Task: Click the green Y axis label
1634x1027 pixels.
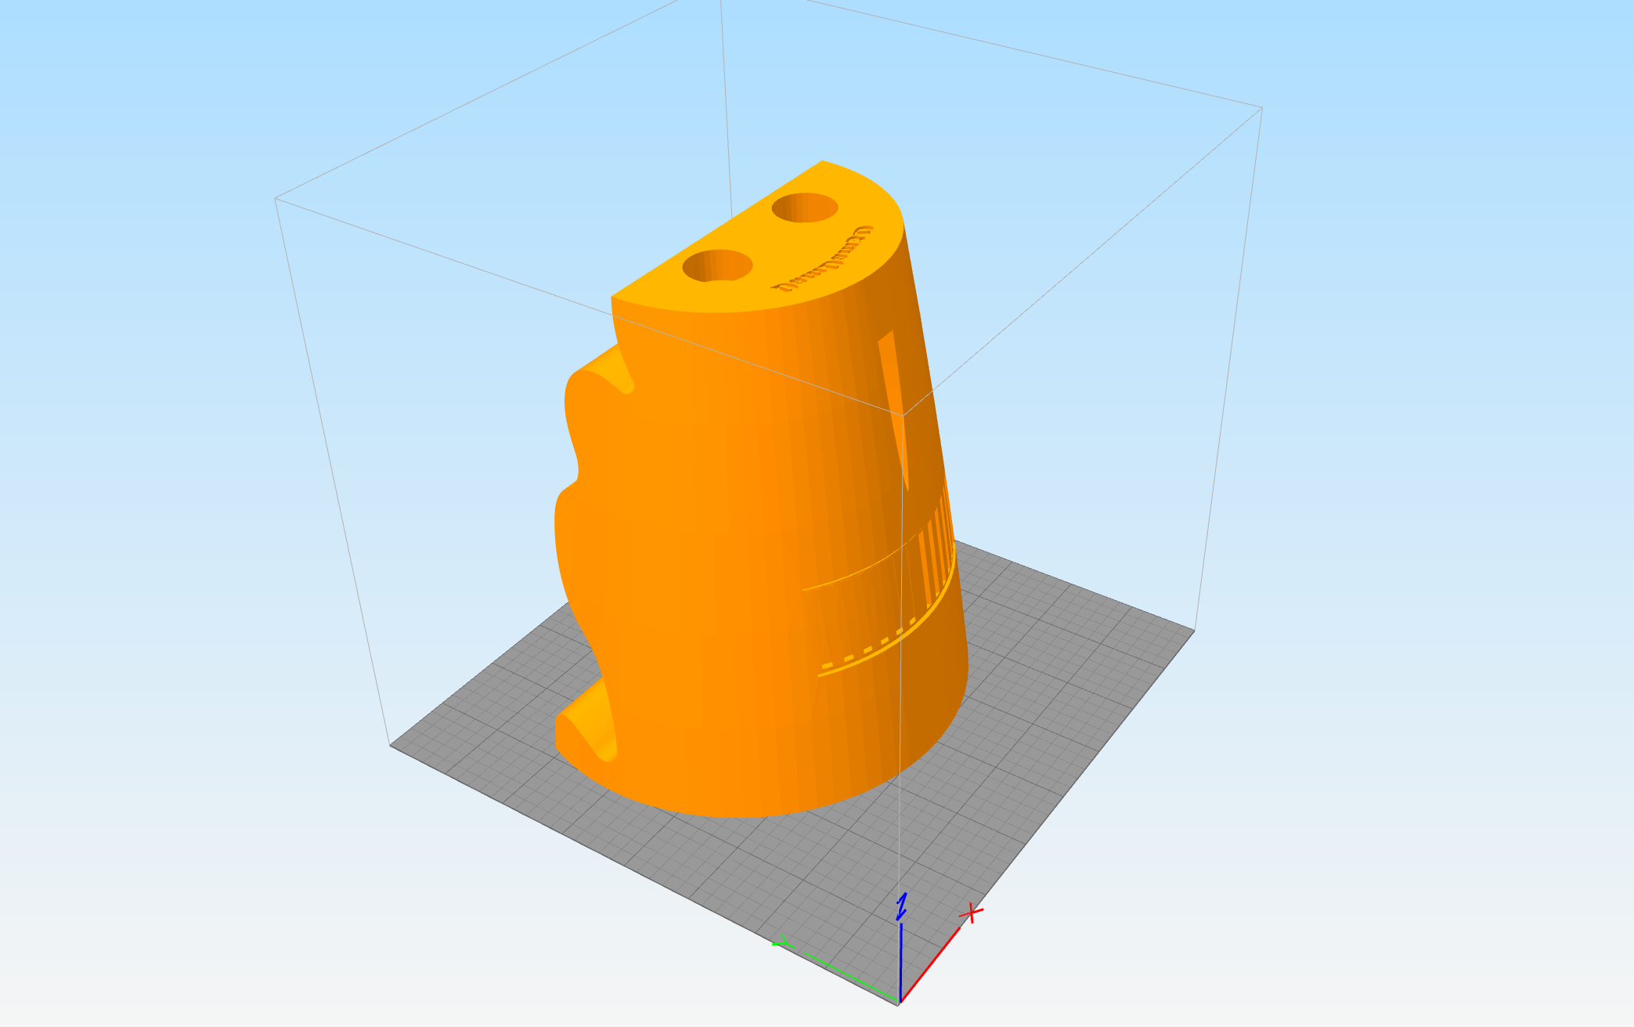Action: (x=782, y=942)
